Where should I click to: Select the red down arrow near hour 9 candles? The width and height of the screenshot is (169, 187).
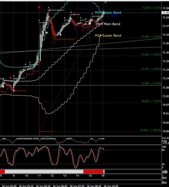[x=11, y=78]
